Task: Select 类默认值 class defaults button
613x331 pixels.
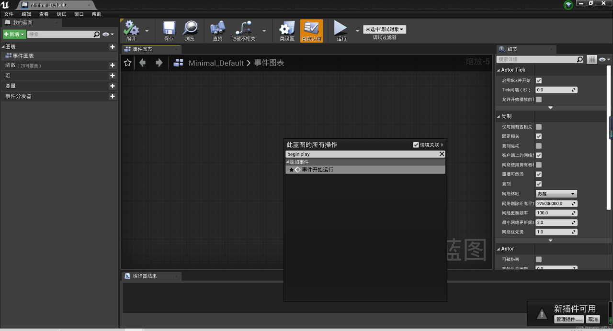Action: (x=311, y=31)
